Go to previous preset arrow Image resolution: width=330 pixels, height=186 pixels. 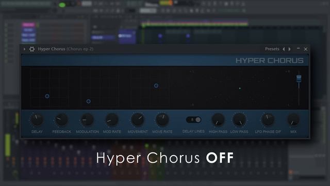[x=284, y=49]
